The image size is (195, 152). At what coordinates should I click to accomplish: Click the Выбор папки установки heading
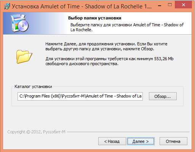(x=94, y=18)
